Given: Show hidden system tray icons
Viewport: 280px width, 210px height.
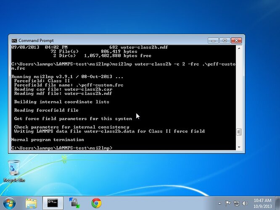Looking at the screenshot, I should pyautogui.click(x=219, y=203).
